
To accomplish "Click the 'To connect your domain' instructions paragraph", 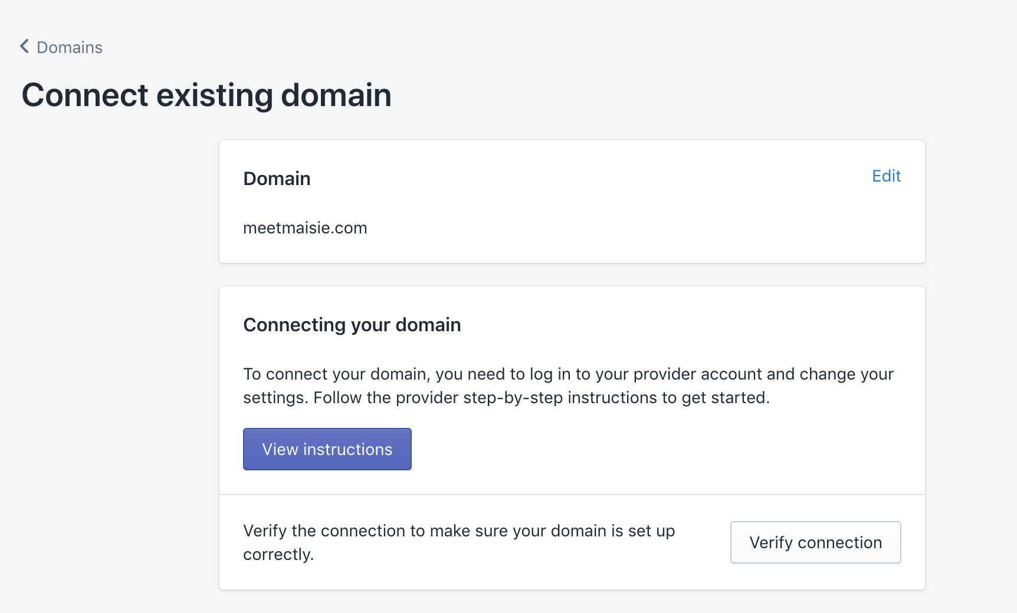I will coord(568,386).
